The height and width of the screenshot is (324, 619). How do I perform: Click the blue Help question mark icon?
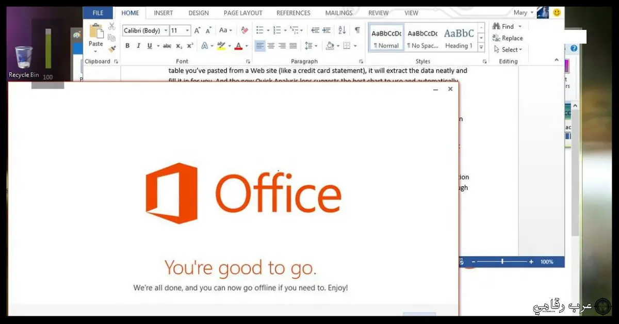coord(574,48)
